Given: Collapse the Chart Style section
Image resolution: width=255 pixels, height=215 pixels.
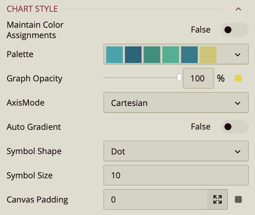Looking at the screenshot, I should [238, 9].
